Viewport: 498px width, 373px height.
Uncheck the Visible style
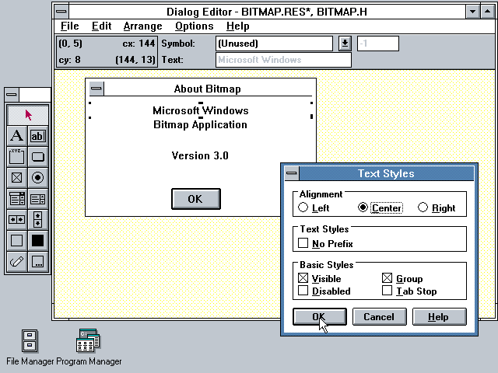click(x=320, y=278)
